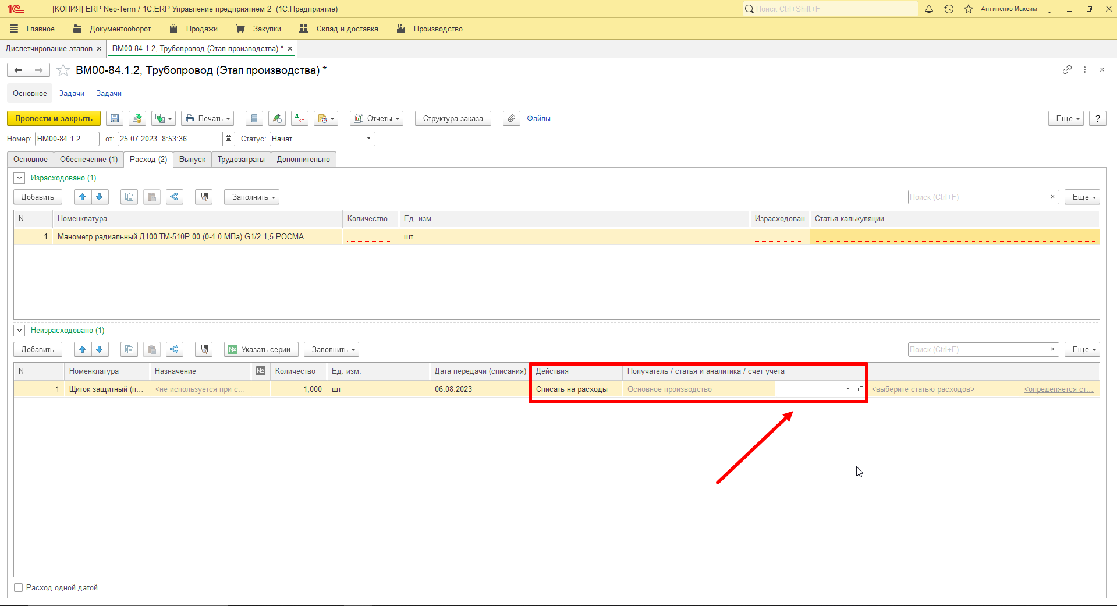The height and width of the screenshot is (606, 1117).
Task: Open the Печать print dropdown
Action: click(207, 118)
